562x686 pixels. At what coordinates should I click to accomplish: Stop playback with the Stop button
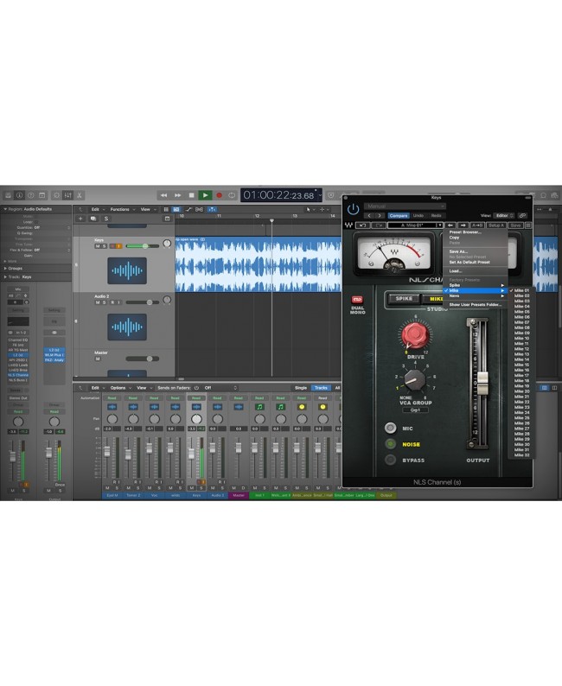(x=191, y=195)
